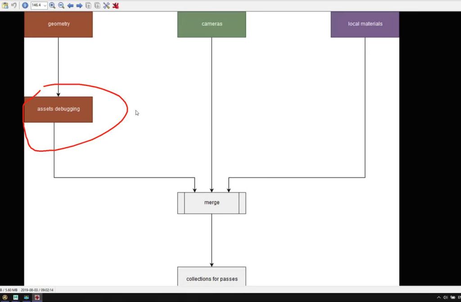Click the collections for passes box
461x302 pixels.
point(212,277)
